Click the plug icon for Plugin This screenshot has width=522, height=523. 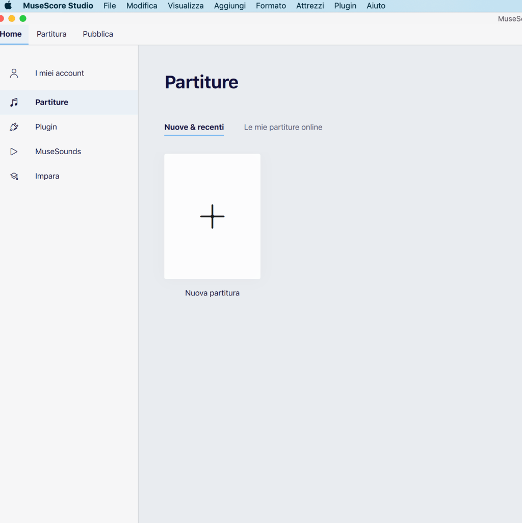coord(14,127)
